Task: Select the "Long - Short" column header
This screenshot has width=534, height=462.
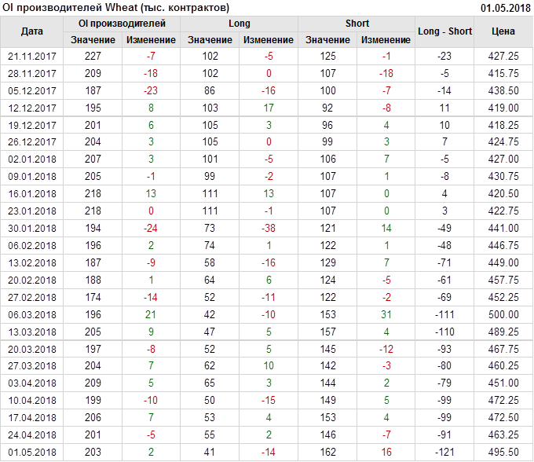Action: click(x=444, y=31)
